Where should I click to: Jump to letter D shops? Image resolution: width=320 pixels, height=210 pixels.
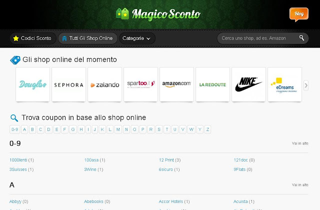(x=49, y=129)
